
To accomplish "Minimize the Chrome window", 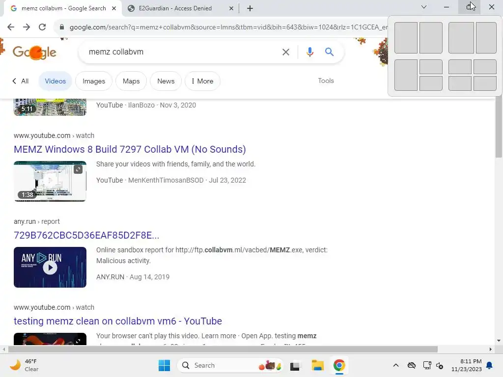I will point(446,7).
